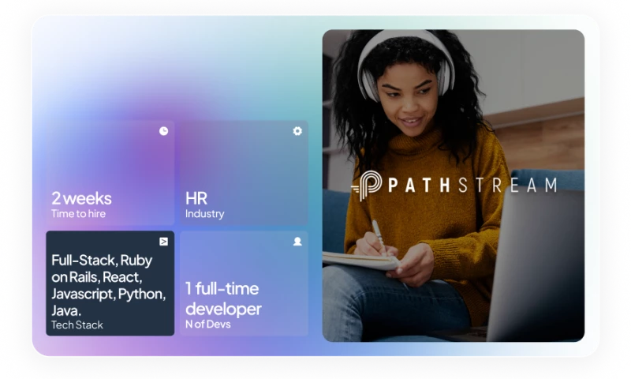
Task: Click the gear icon on Industry card
Action: tap(297, 131)
